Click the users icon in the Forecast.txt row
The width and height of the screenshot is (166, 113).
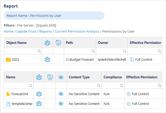[39, 94]
